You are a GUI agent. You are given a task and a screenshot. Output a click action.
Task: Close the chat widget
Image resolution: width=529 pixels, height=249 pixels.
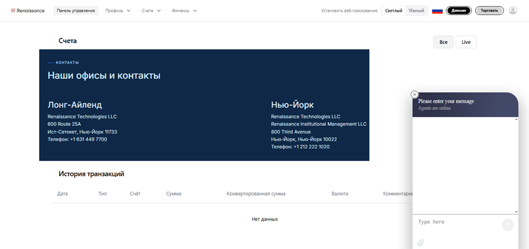click(414, 94)
